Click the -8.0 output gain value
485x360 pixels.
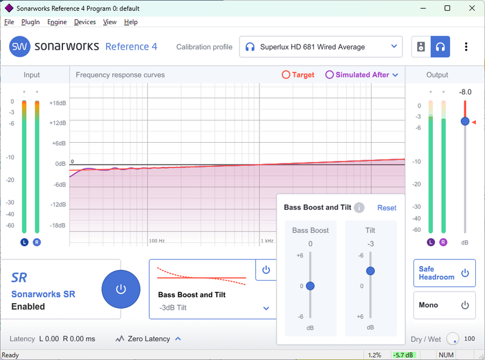465,92
